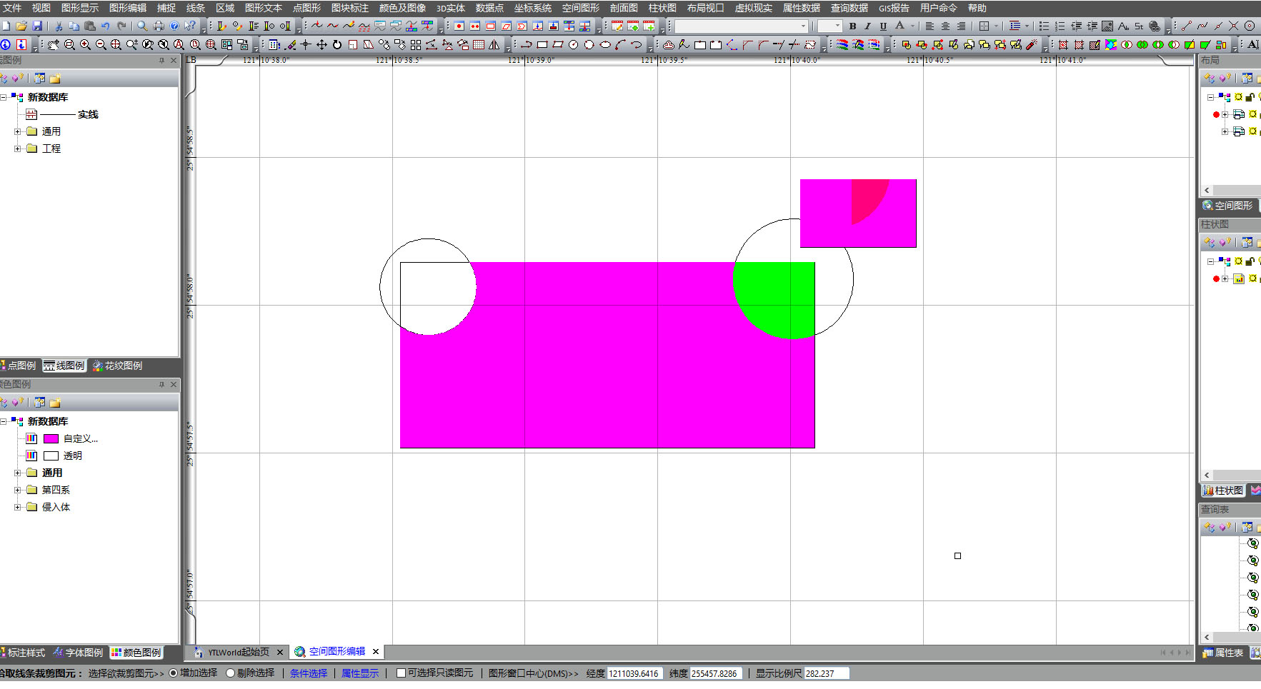Toggle the lock icon in 布局 panel top row
Viewport: 1261px width, 689px height.
coord(1250,97)
